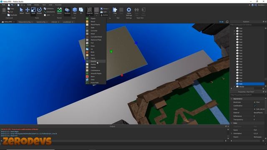This screenshot has height=150, width=267.
Task: Switch to the TEST ribbon tab
Action: tap(44, 5)
